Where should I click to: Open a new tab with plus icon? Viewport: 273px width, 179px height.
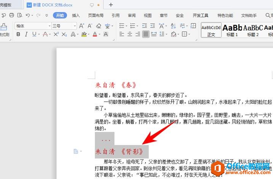point(111,5)
